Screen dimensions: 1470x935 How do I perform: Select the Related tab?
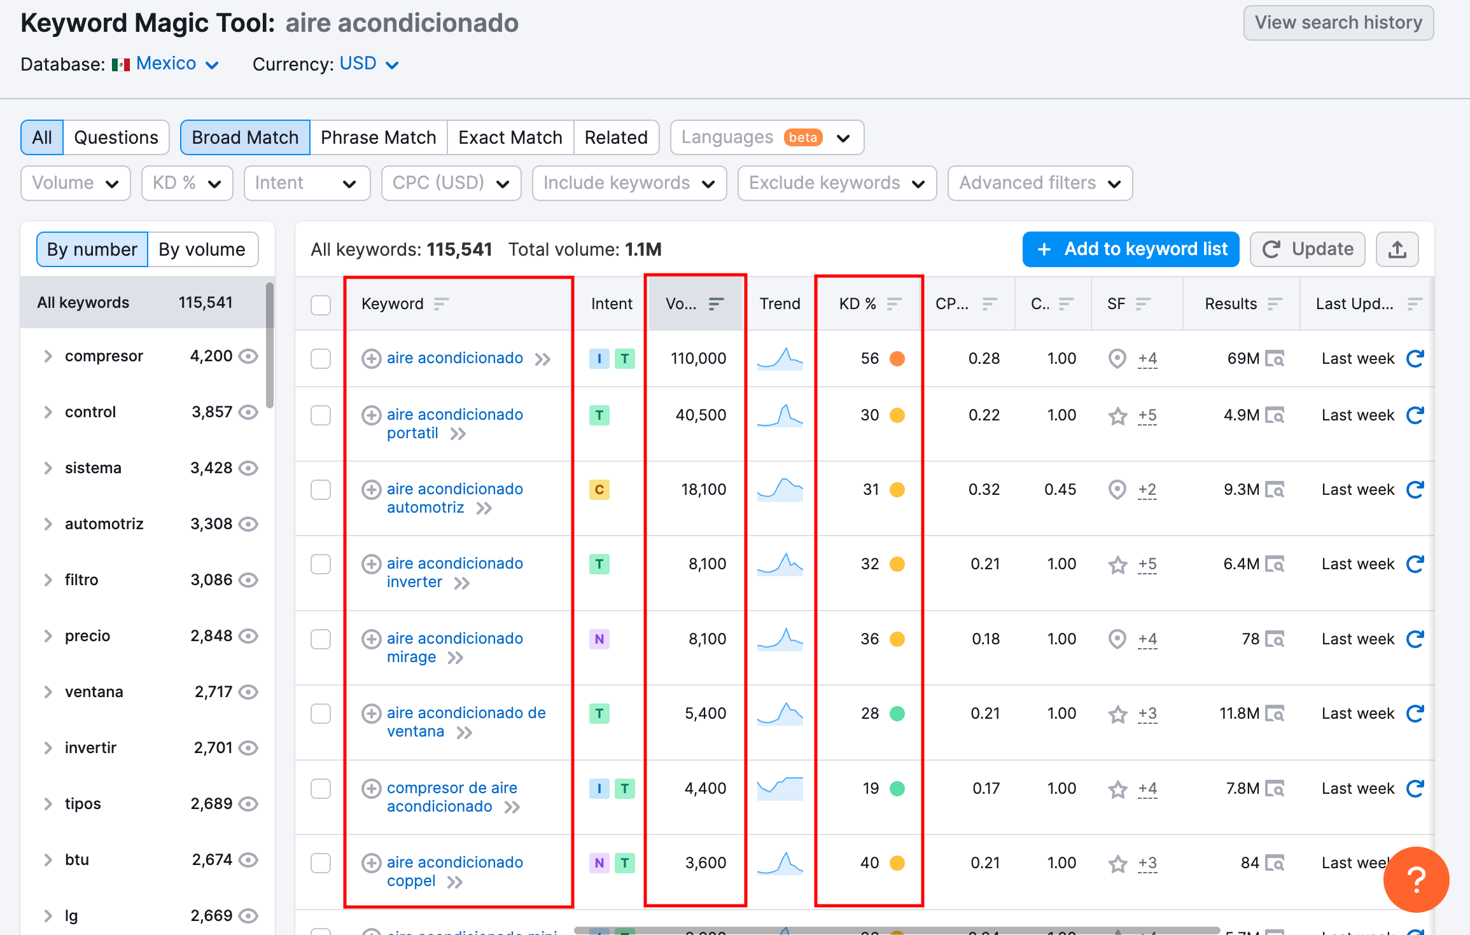click(x=616, y=137)
